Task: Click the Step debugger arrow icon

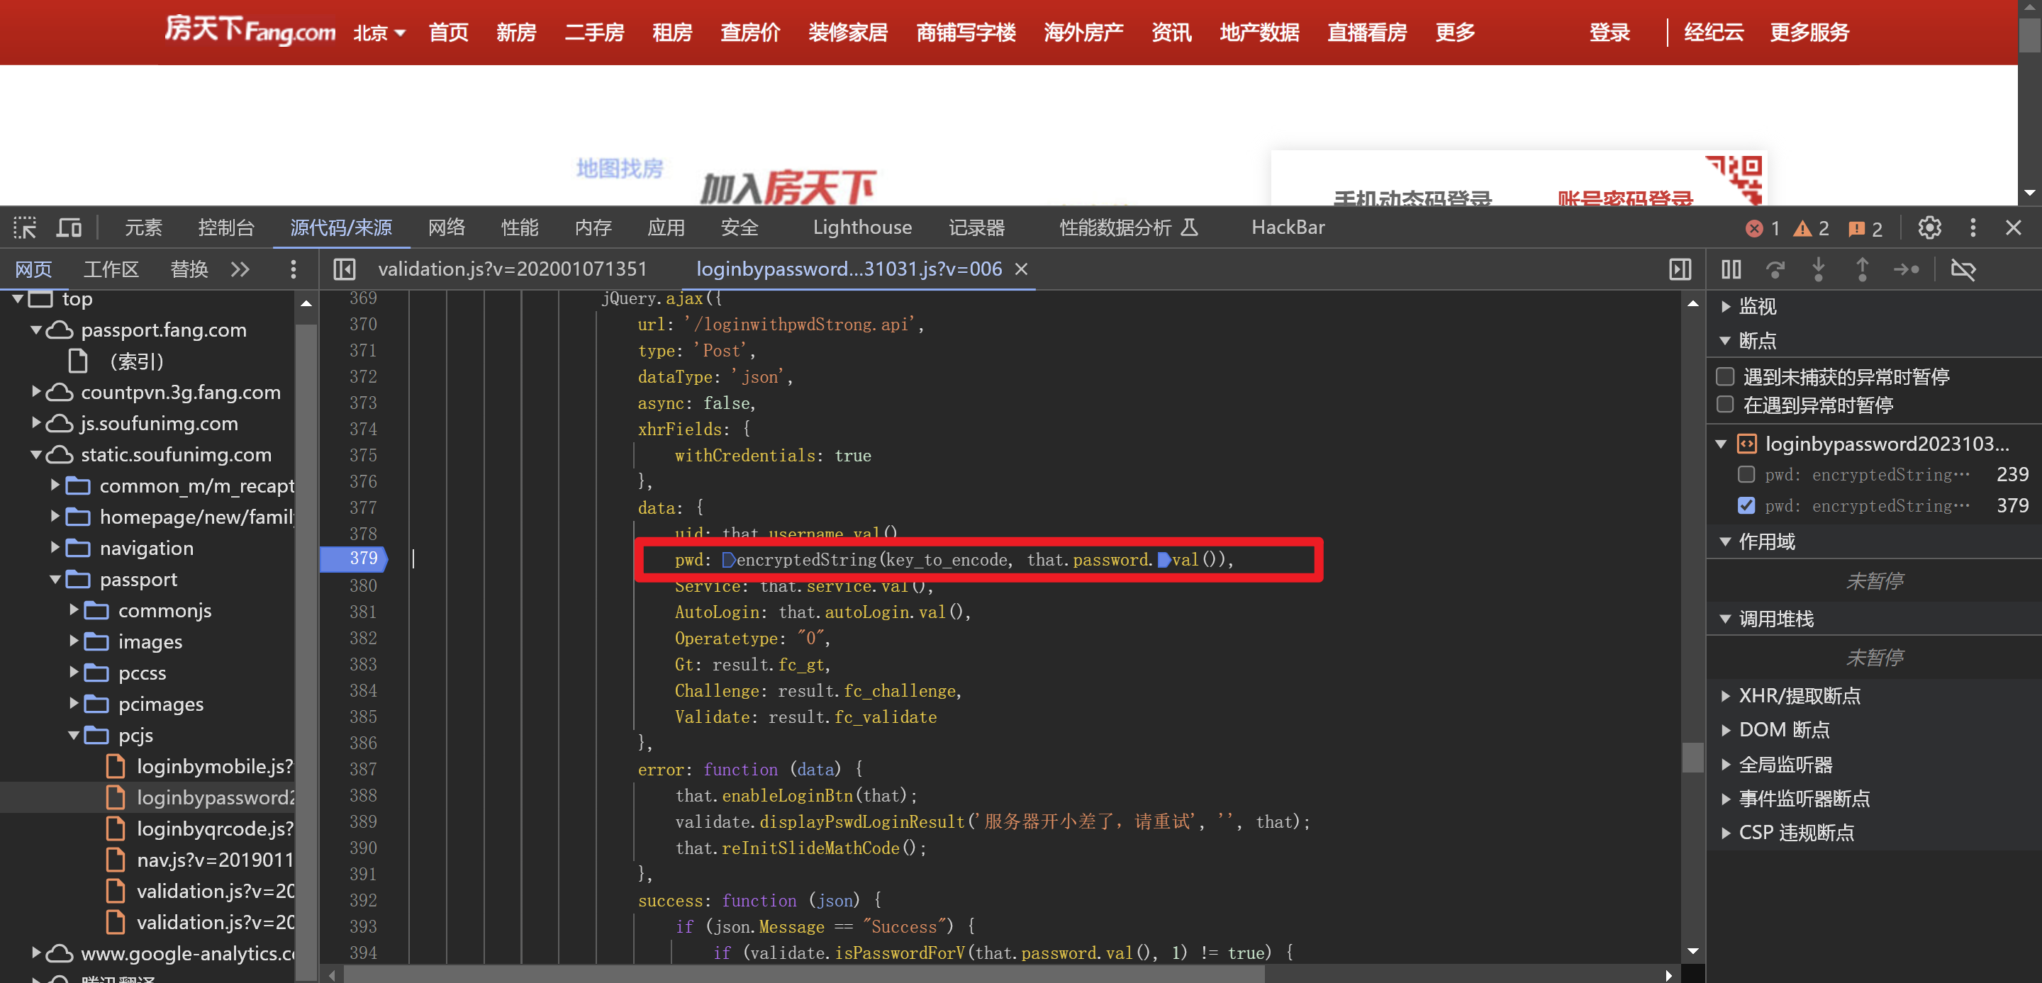Action: [1907, 269]
